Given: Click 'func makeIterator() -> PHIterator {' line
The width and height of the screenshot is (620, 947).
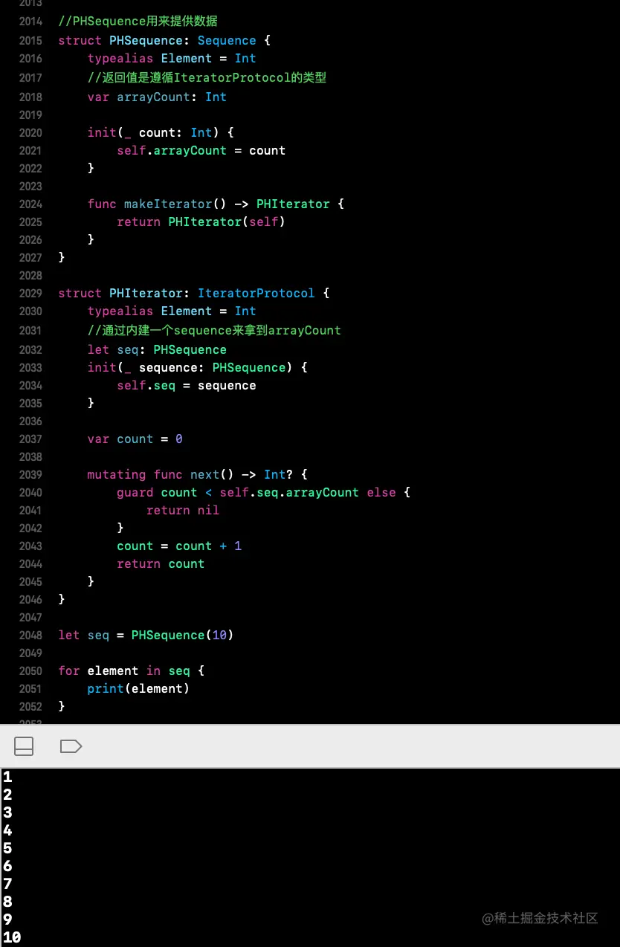Looking at the screenshot, I should (x=216, y=204).
